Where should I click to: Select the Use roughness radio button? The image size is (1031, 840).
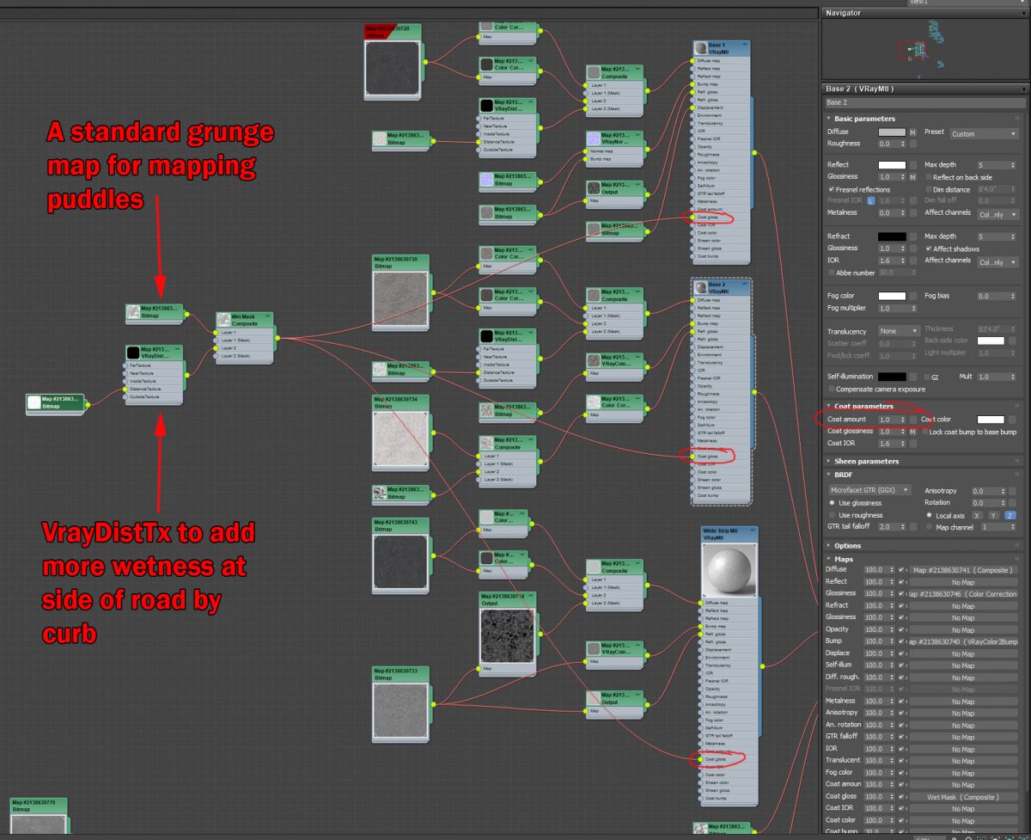[x=832, y=515]
